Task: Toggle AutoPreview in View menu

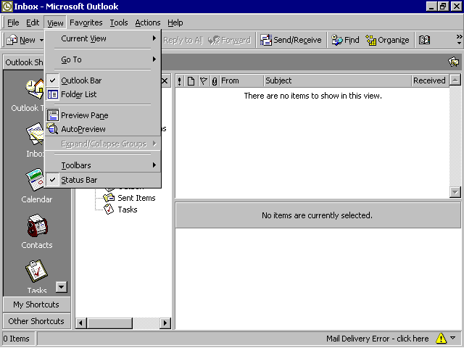Action: click(x=102, y=129)
